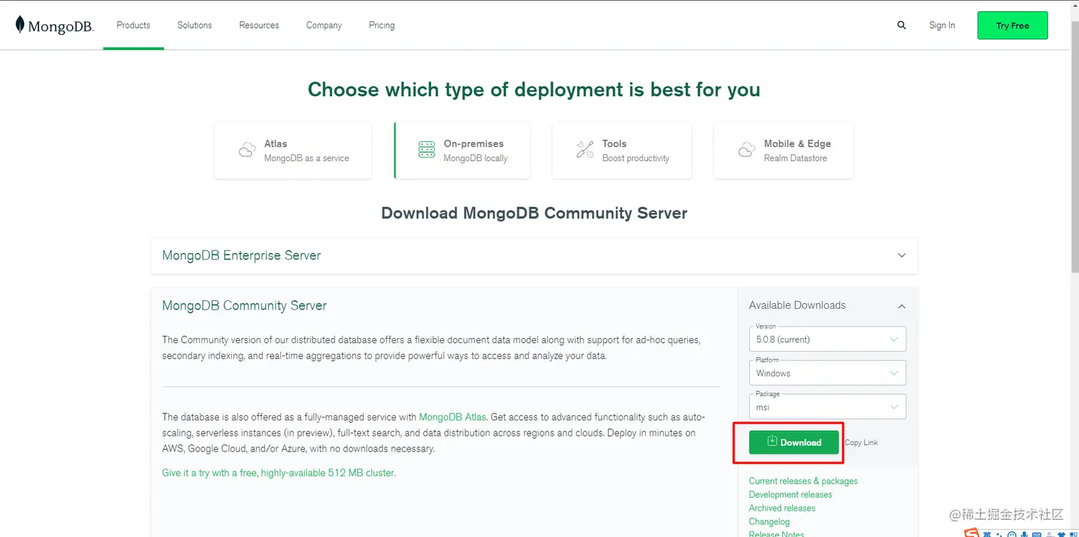Click the Atlas cloud icon
1079x537 pixels.
[x=247, y=150]
